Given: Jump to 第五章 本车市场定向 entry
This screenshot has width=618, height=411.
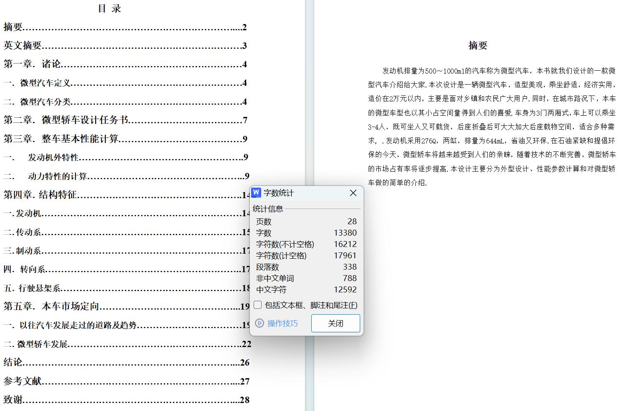Looking at the screenshot, I should click(x=51, y=306).
